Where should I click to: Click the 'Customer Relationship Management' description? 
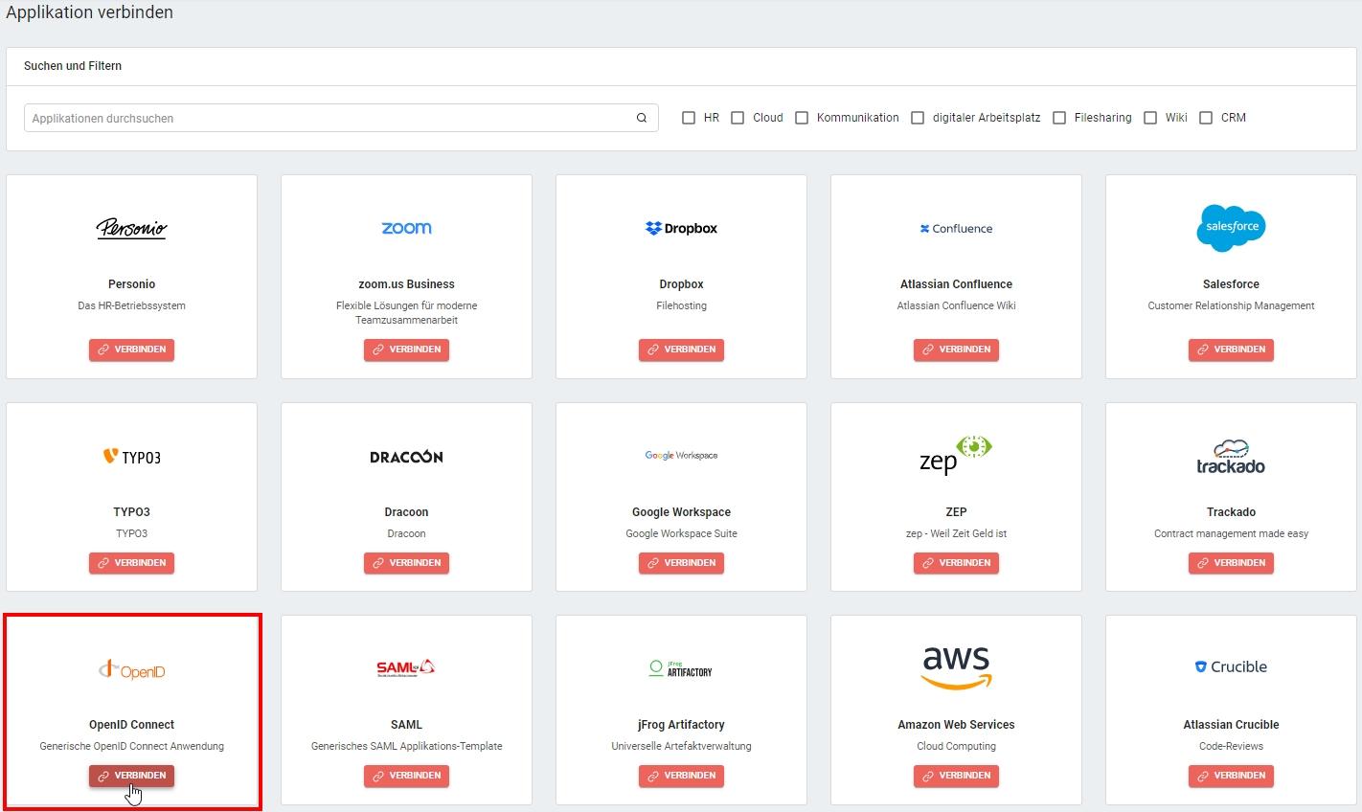[1231, 306]
